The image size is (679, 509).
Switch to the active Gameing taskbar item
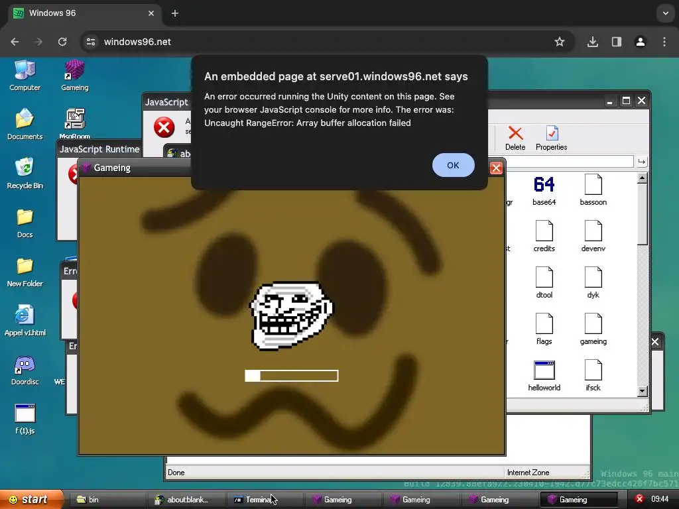(x=578, y=500)
